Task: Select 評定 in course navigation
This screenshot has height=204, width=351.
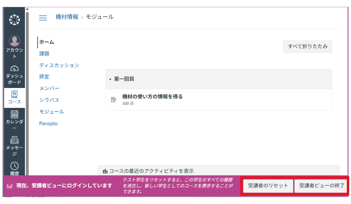Action: pyautogui.click(x=44, y=77)
